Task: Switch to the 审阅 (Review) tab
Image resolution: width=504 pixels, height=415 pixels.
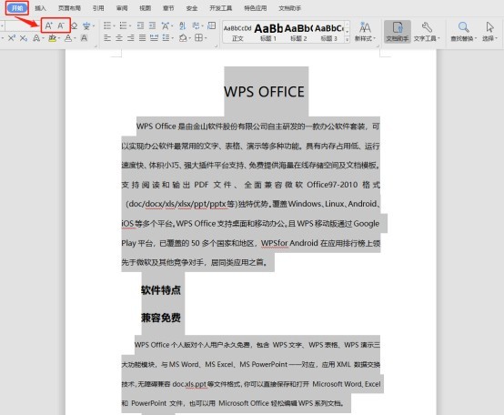Action: tap(122, 8)
